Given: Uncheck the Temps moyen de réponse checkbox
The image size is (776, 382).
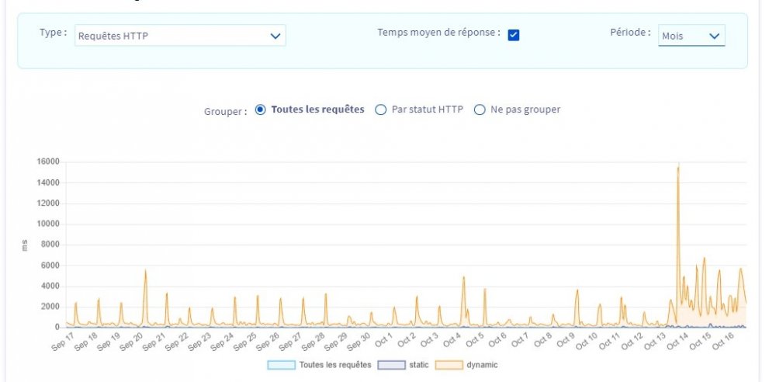Looking at the screenshot, I should [x=514, y=35].
